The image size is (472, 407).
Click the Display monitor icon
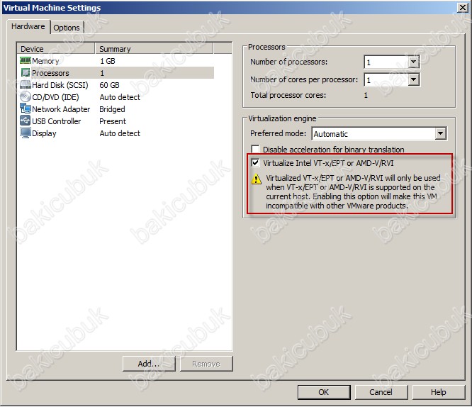[26, 133]
